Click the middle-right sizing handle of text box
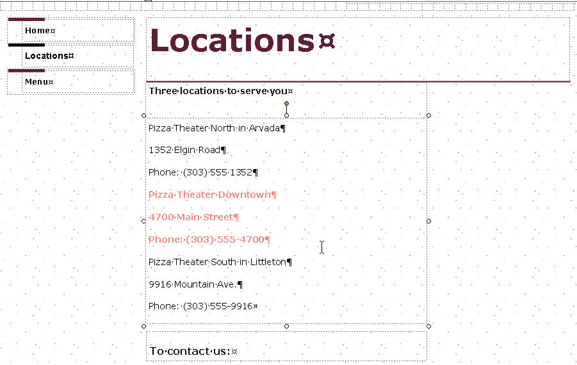The height and width of the screenshot is (365, 577). pos(428,221)
